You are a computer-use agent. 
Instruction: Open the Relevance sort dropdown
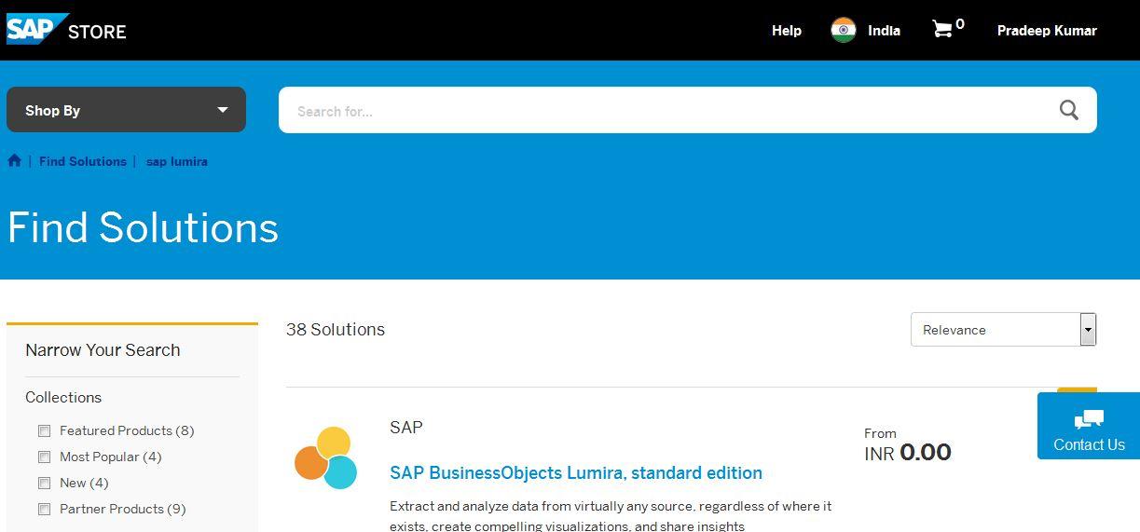pyautogui.click(x=1003, y=330)
